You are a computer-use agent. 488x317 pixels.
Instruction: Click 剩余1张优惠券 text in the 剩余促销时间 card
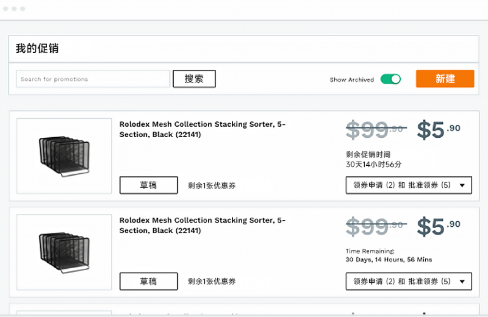[212, 186]
